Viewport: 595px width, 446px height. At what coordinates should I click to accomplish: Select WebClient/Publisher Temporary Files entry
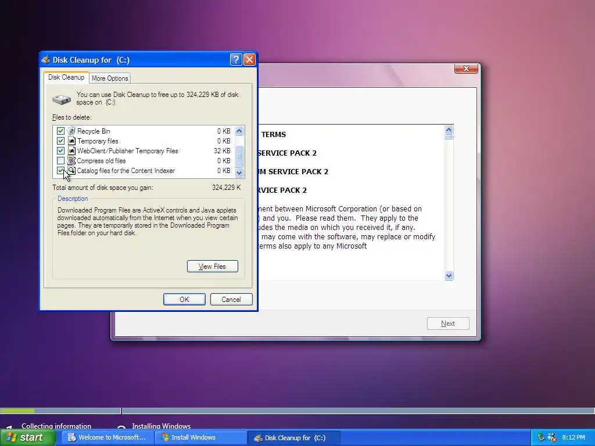[127, 150]
